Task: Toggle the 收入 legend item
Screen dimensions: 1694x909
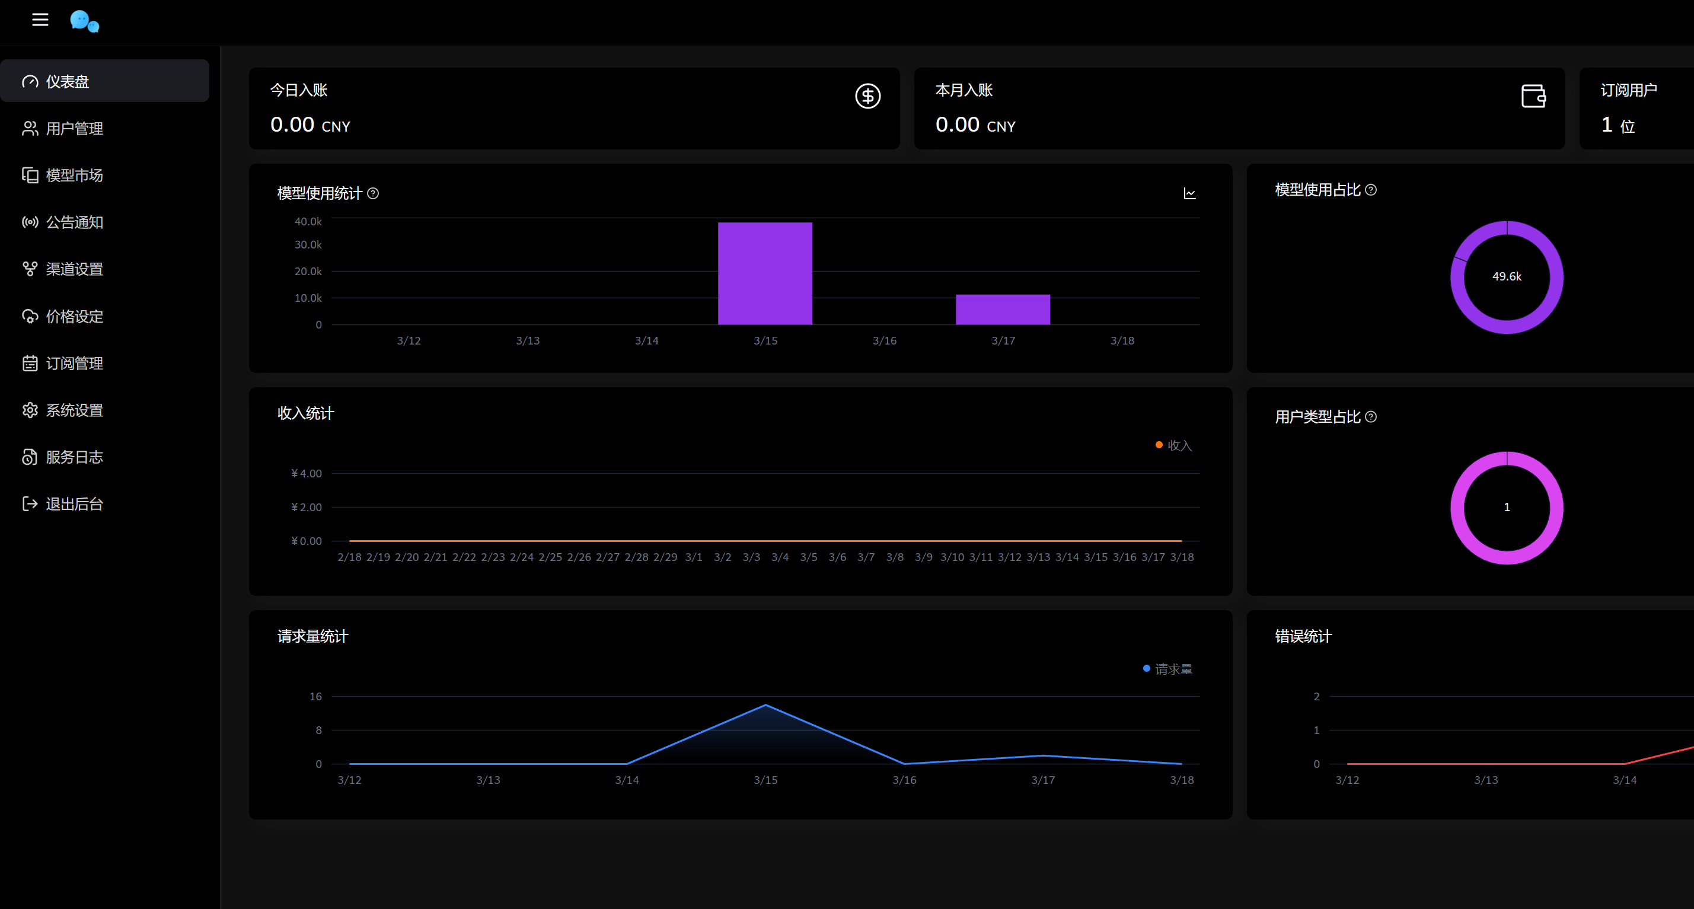Action: pos(1174,445)
